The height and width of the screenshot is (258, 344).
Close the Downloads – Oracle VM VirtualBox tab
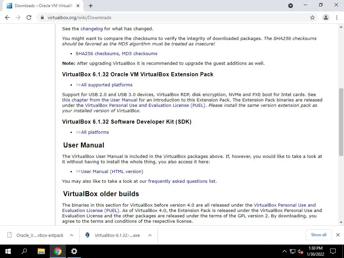pos(78,6)
